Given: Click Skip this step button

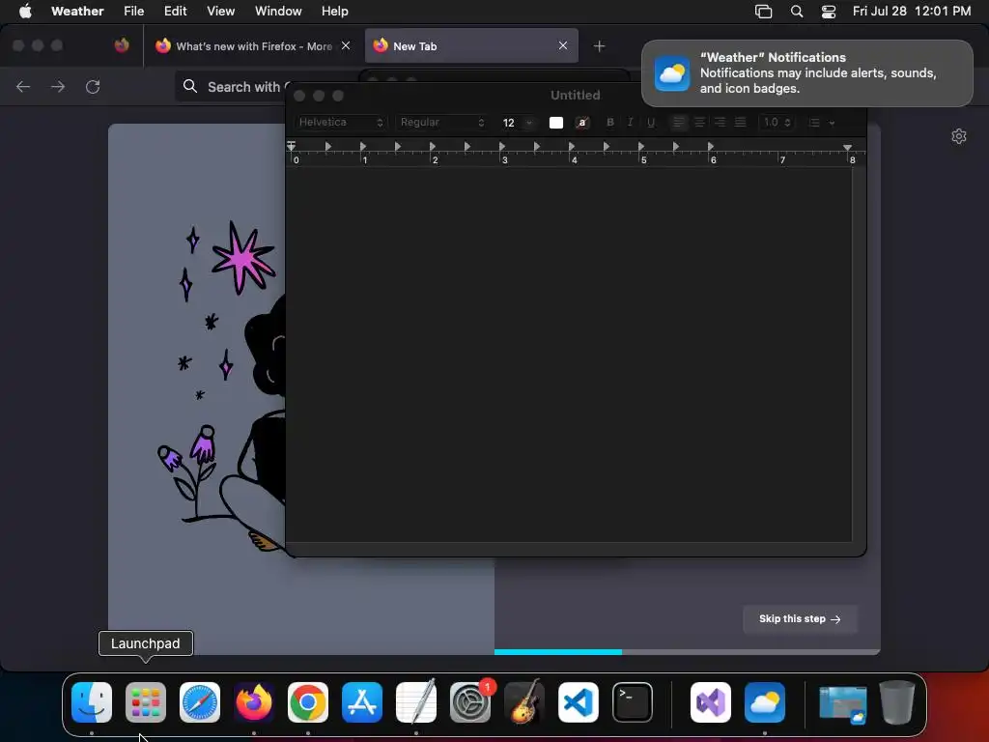Looking at the screenshot, I should point(800,619).
